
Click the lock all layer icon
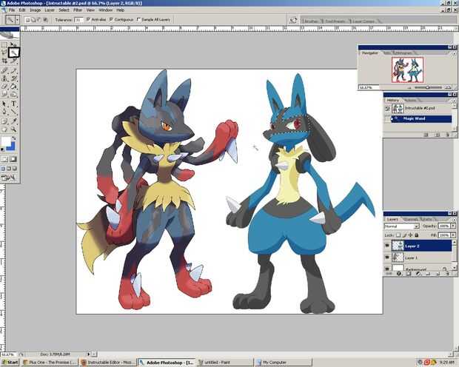pos(416,234)
